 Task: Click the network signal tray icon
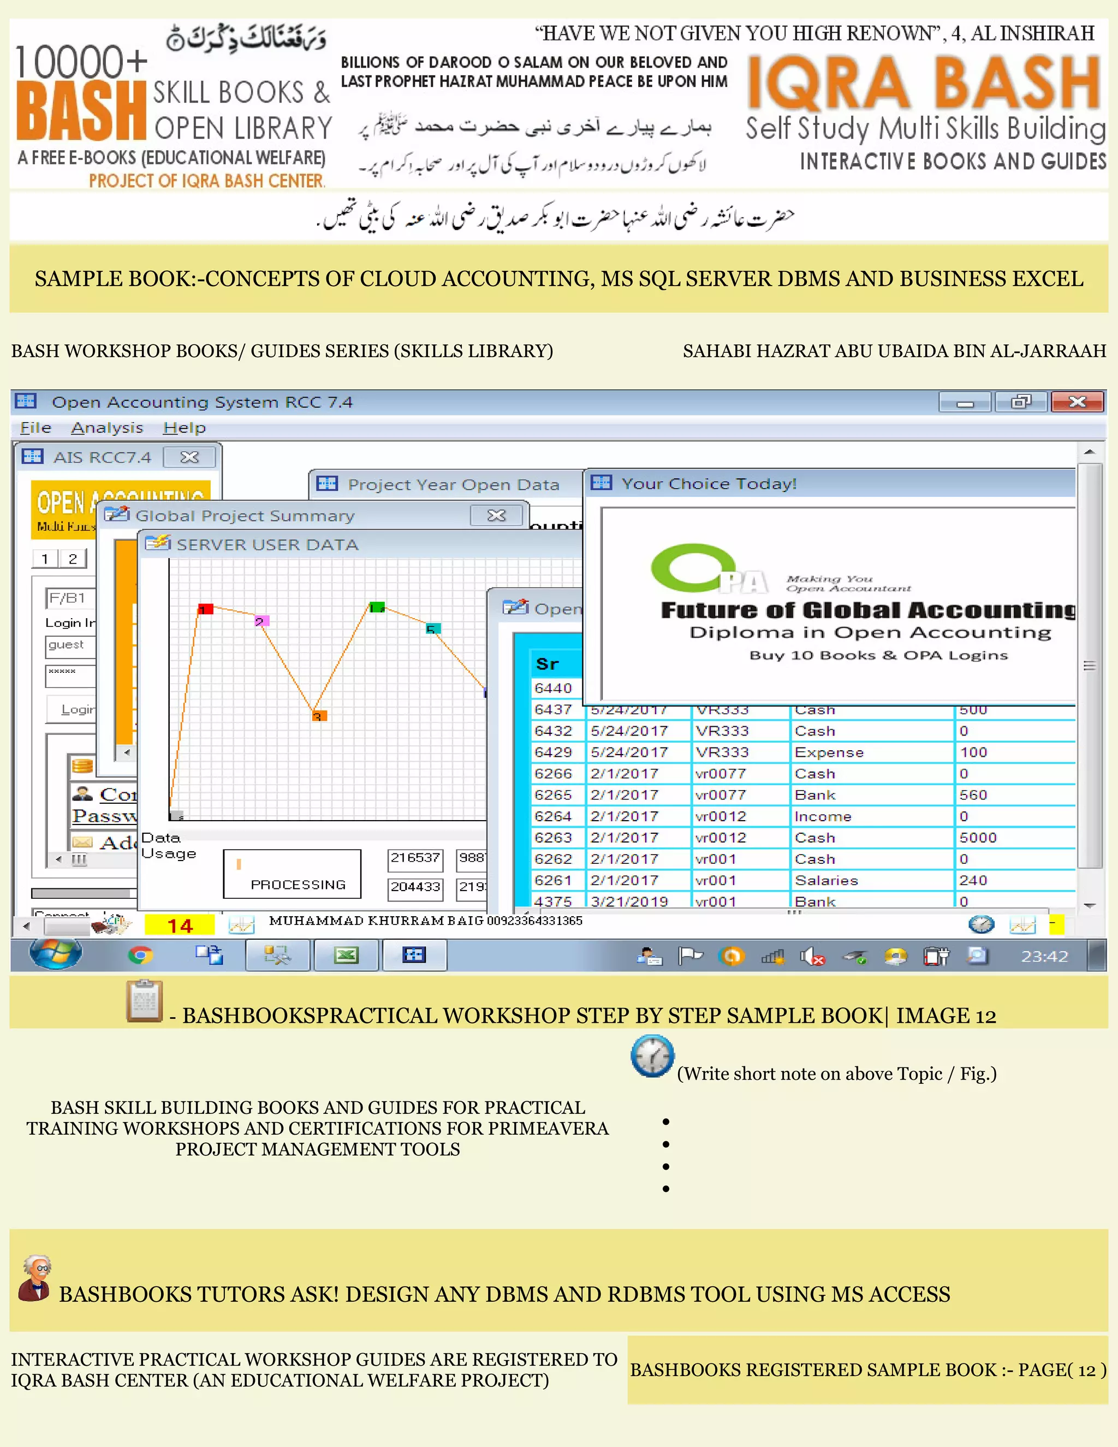pyautogui.click(x=772, y=956)
